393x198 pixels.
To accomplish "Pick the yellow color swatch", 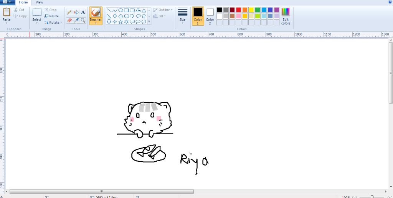I will click(251, 10).
